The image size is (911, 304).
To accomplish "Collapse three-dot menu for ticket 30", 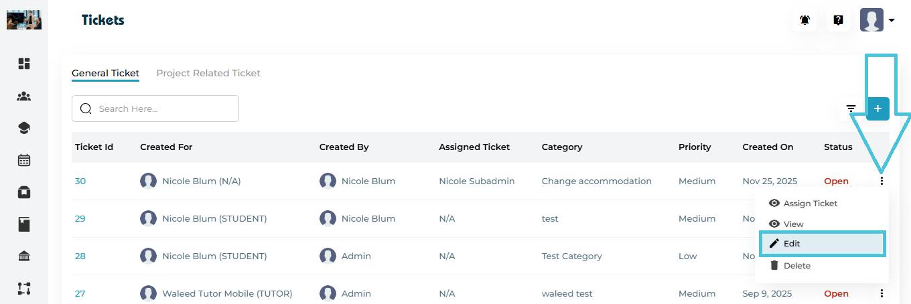I will click(882, 181).
